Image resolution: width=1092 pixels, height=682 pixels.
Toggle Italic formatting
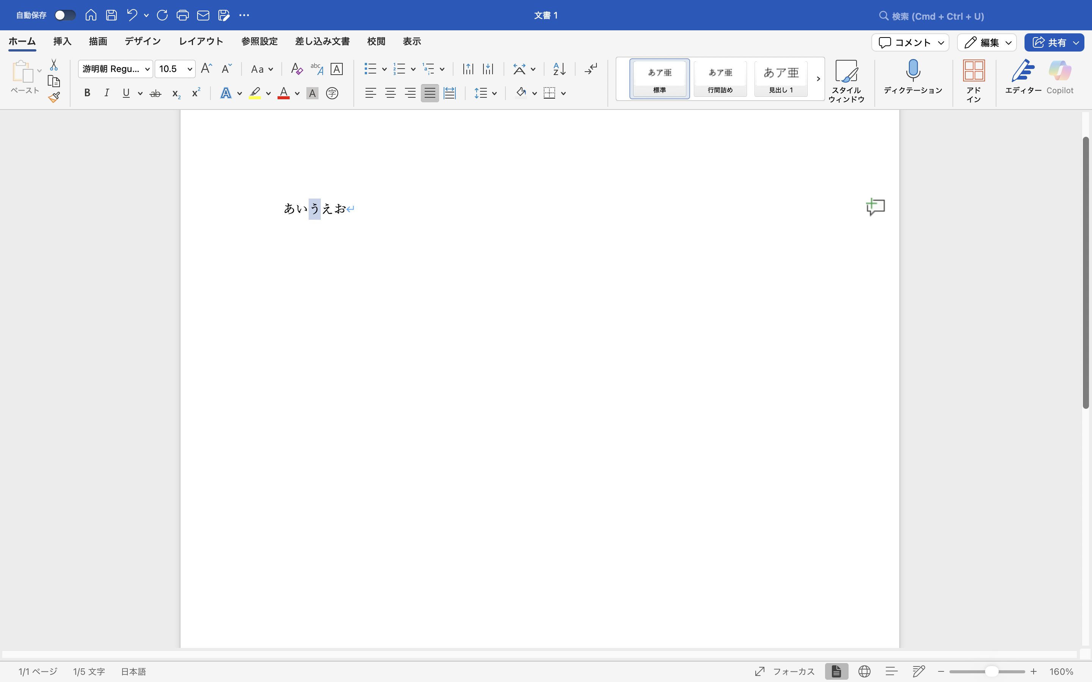click(107, 93)
